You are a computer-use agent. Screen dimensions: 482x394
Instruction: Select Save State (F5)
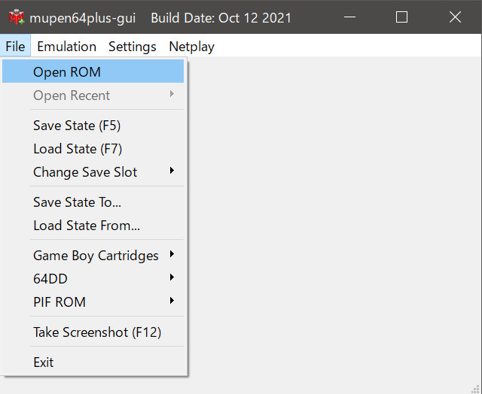[x=93, y=126]
